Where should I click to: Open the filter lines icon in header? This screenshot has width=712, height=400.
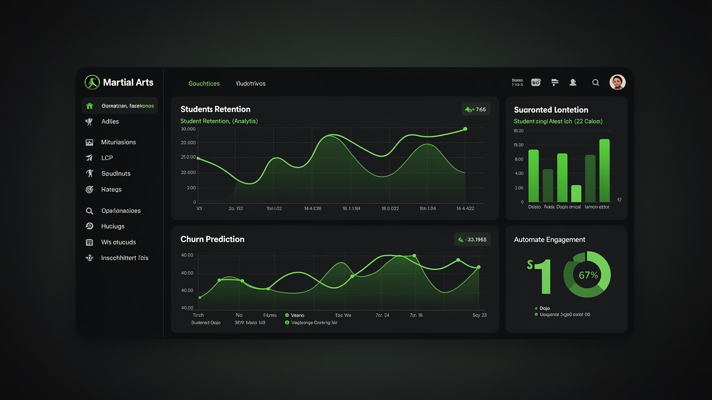(x=555, y=83)
